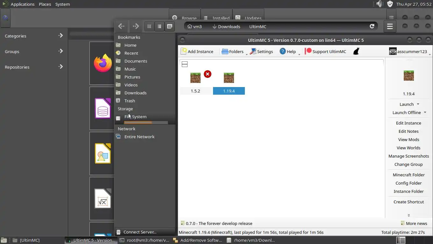Switch to Installed tab in software manager
This screenshot has height=244, width=433.
point(216,18)
